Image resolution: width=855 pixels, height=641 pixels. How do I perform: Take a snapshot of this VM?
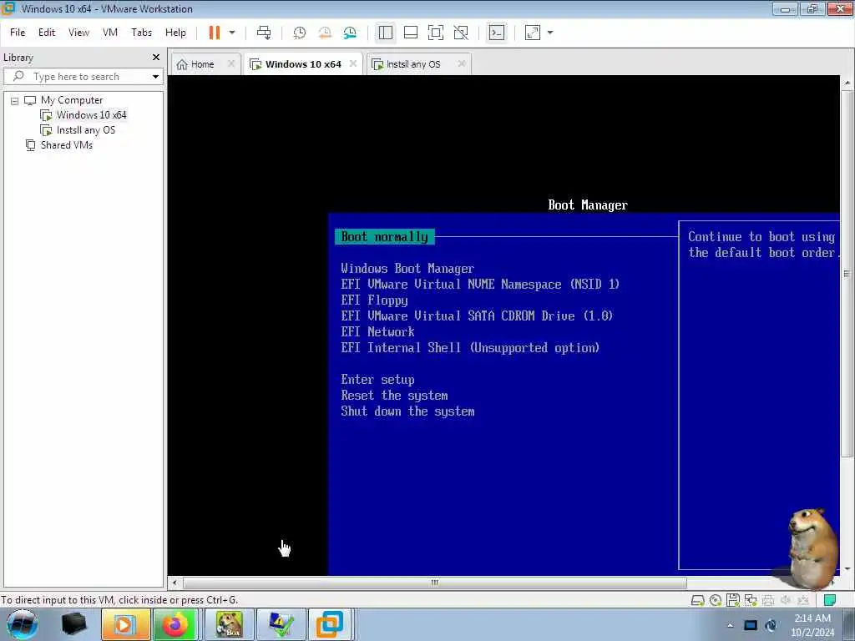click(x=300, y=33)
